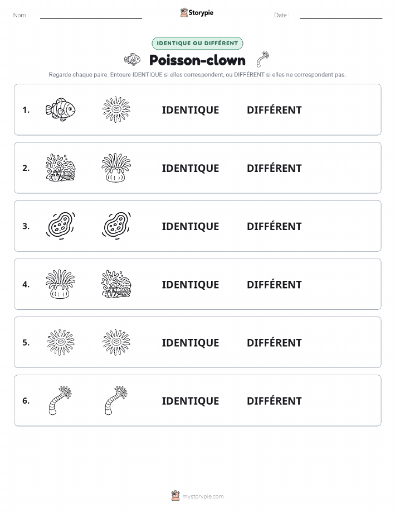395x512 pixels.
Task: Click the coral reef picture in row 2
Action: tap(61, 168)
